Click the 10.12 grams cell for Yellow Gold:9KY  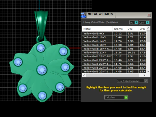tap(119, 33)
